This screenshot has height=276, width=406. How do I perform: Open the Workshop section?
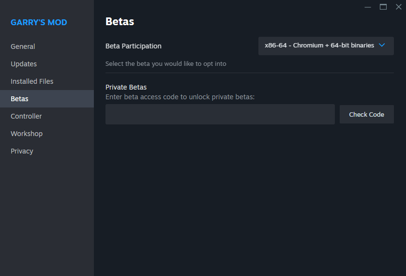47,134
